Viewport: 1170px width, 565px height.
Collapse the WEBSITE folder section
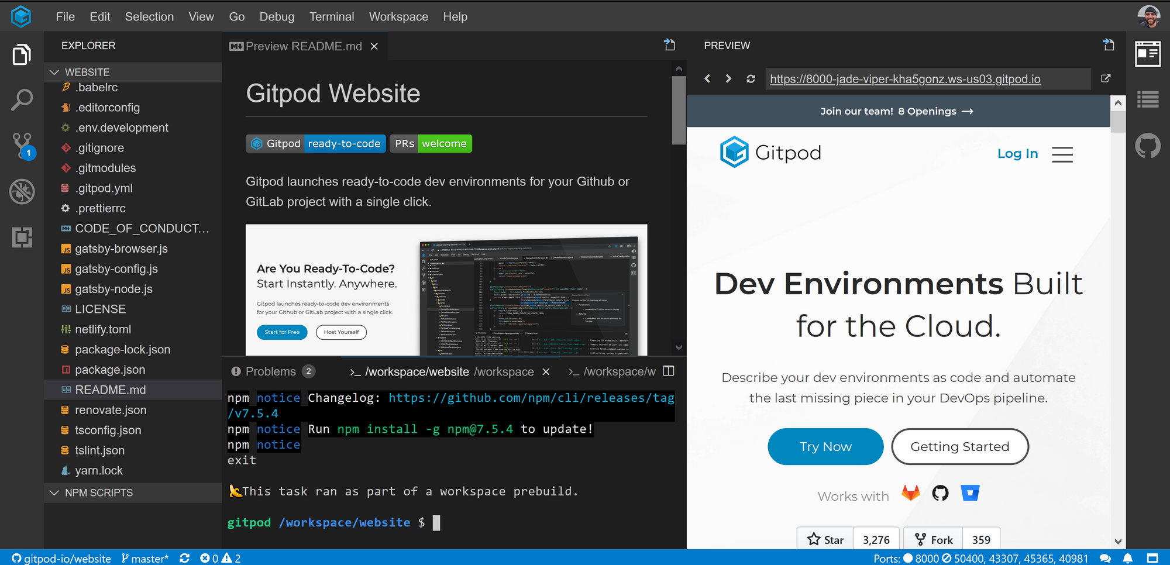133,72
